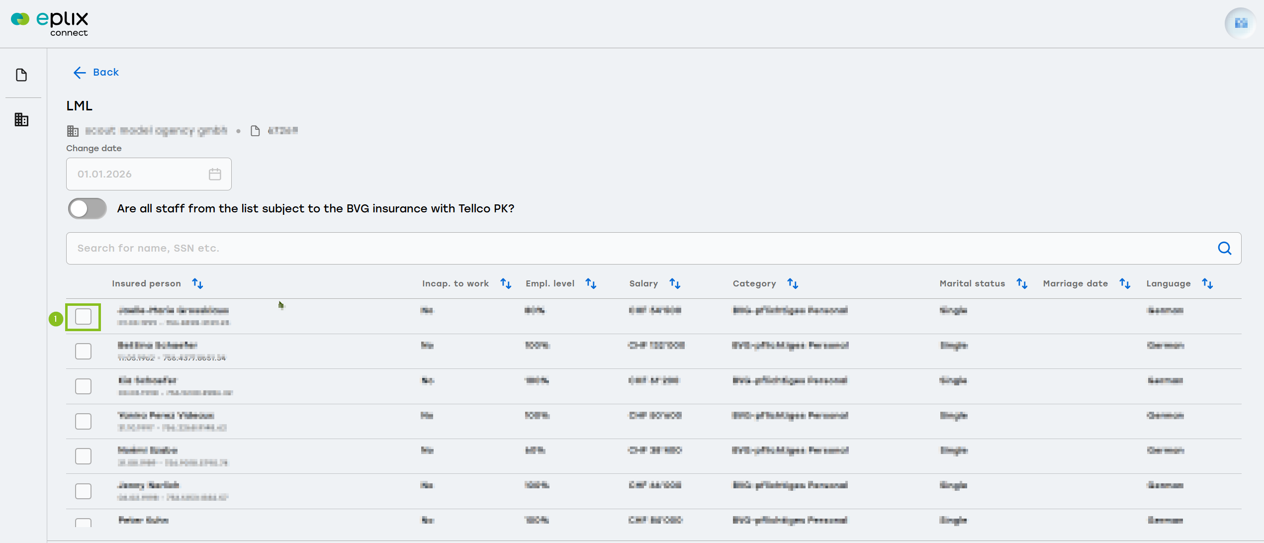This screenshot has height=543, width=1264.
Task: Sort by Salary arrows
Action: click(675, 283)
